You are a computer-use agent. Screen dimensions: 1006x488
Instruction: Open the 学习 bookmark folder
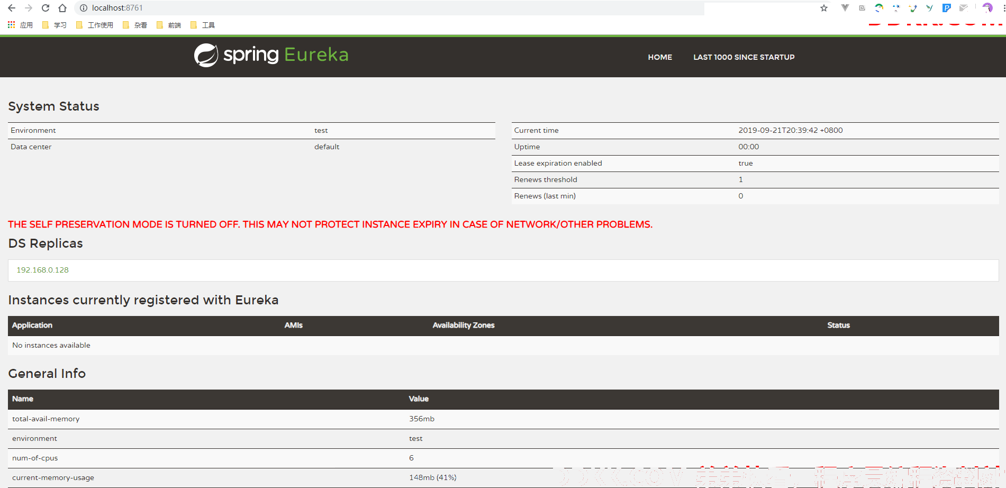click(55, 25)
